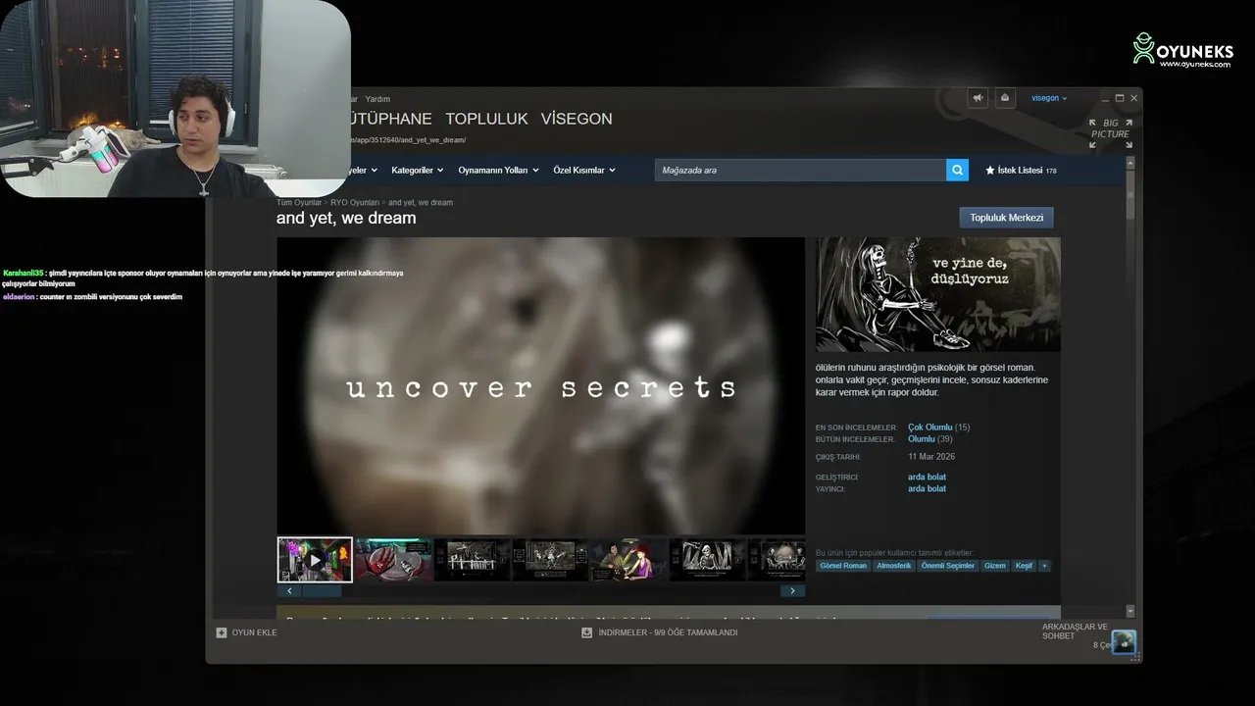Screen dimensions: 1255x706
Task: Click the page scrollbar down arrow
Action: tap(1130, 611)
